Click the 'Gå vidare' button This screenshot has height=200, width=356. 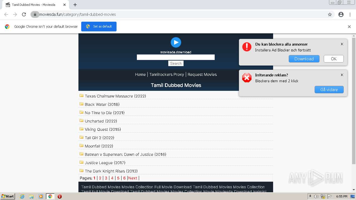(x=329, y=89)
